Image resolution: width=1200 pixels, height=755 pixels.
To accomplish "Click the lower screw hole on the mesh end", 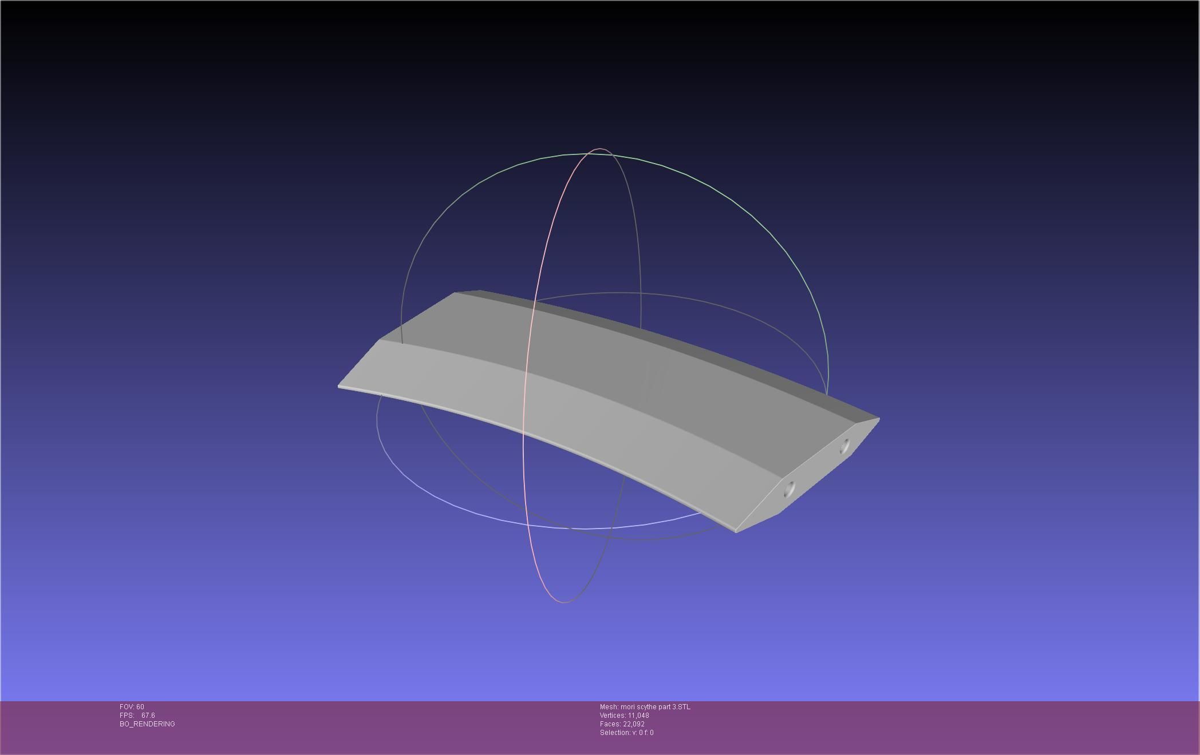I will (x=789, y=488).
